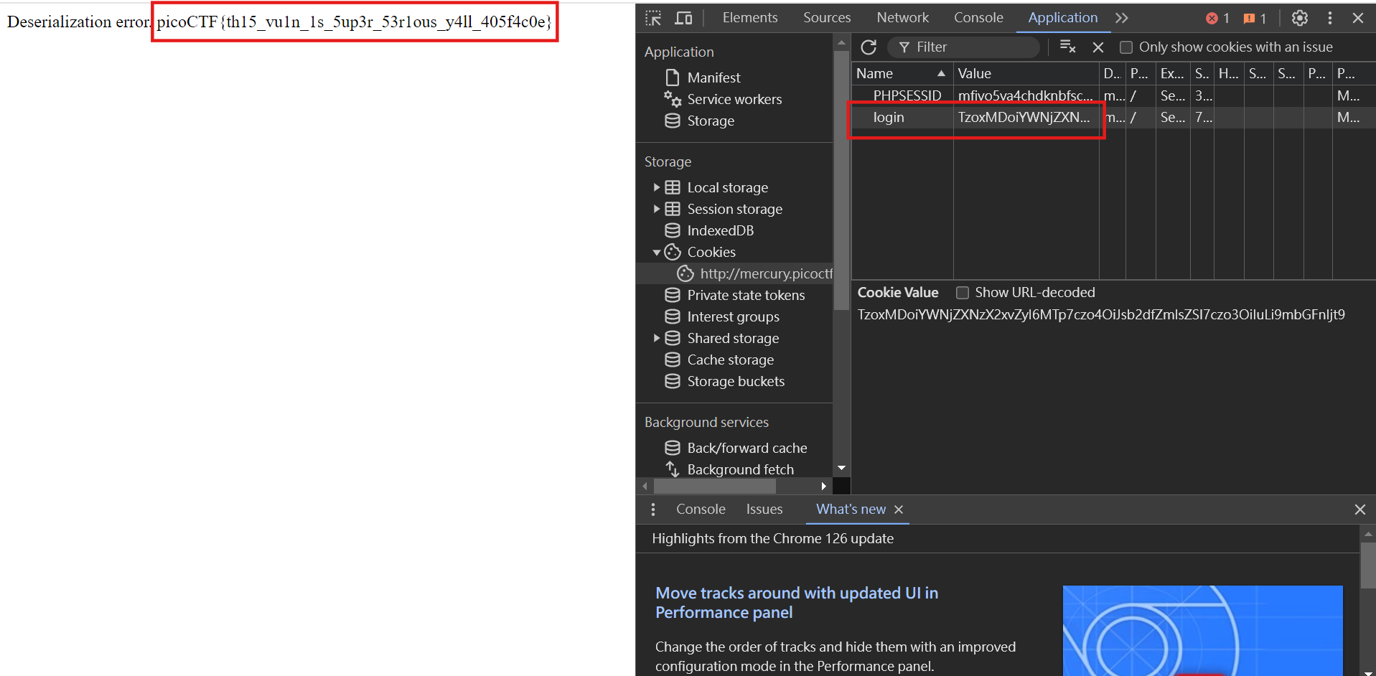Screen dimensions: 1376x676
Task: Click the sidebar horizontal scrollbar thumb
Action: 714,487
